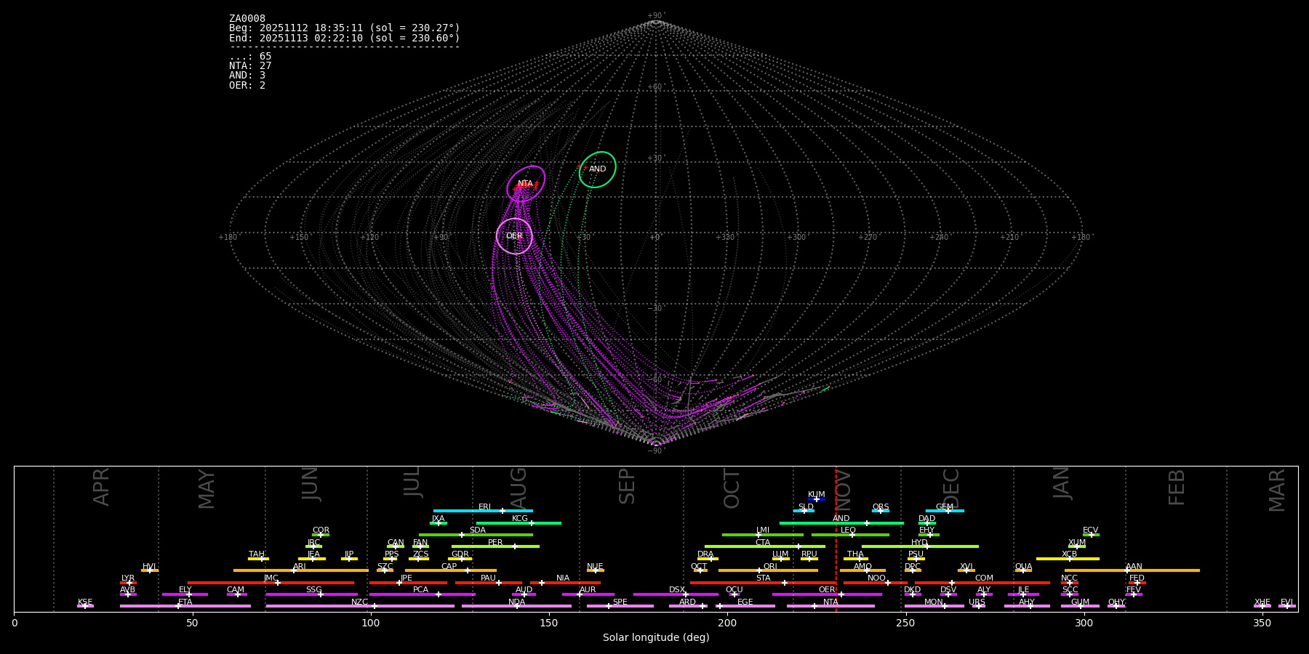This screenshot has width=1309, height=654.
Task: Click the red STA shower bar
Action: (x=763, y=583)
